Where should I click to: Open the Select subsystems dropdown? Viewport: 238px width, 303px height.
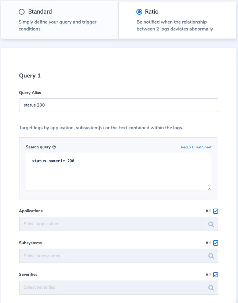pyautogui.click(x=118, y=256)
